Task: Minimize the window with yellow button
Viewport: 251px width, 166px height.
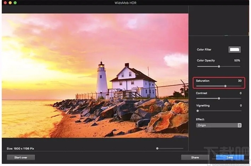Action: click(x=10, y=3)
